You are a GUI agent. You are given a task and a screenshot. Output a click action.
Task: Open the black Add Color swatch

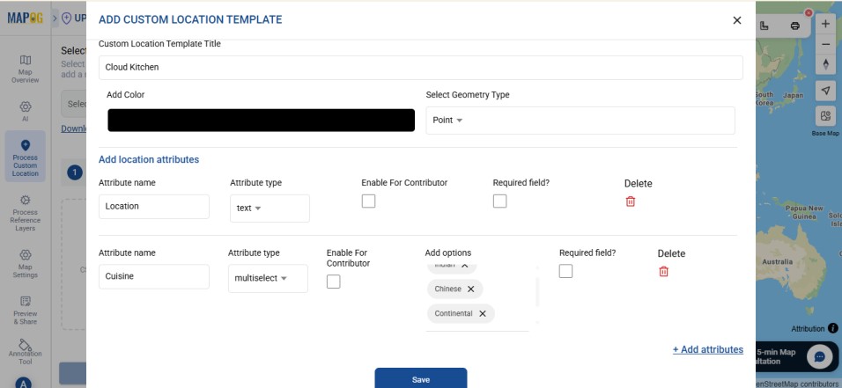(261, 121)
